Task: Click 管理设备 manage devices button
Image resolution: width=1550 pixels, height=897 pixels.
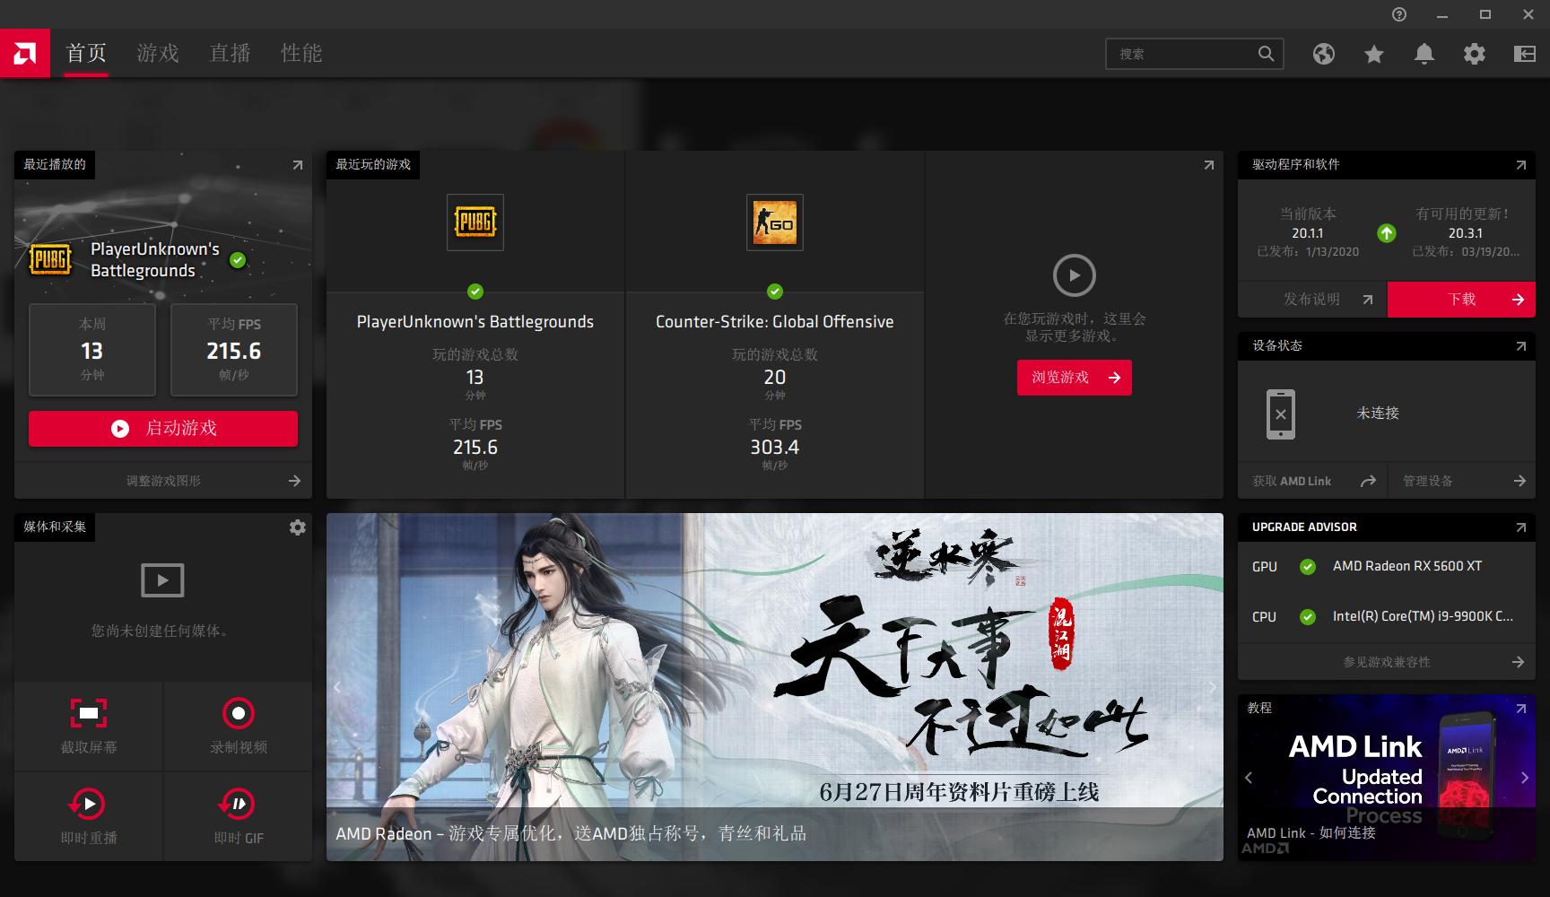Action: pos(1462,481)
